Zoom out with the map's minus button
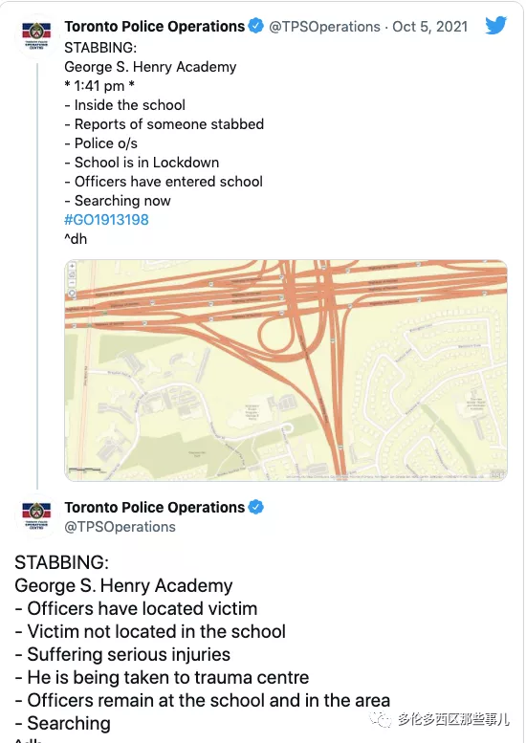Screen dimensions: 526x743 tap(72, 283)
